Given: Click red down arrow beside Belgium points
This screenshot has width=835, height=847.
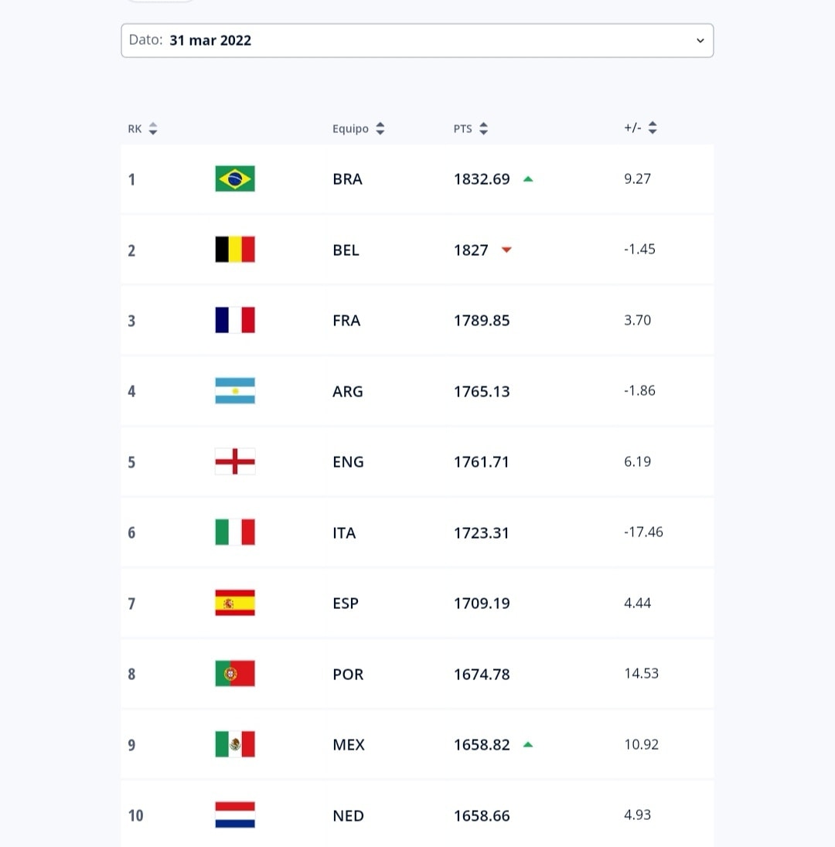Looking at the screenshot, I should (x=506, y=250).
